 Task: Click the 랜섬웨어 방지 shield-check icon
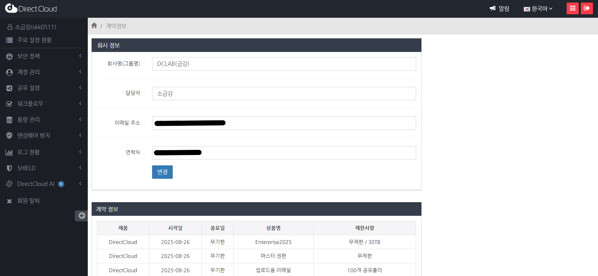point(10,136)
